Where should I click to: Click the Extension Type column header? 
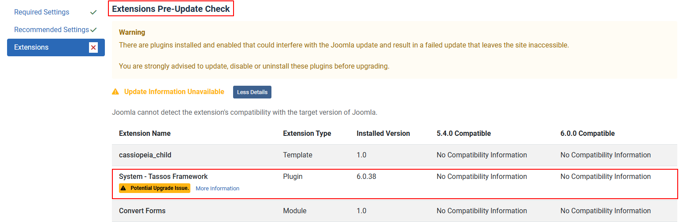[x=307, y=134]
